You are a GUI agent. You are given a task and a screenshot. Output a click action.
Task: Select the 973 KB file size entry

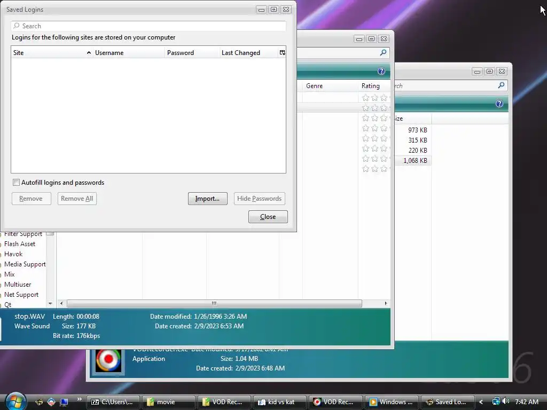pyautogui.click(x=418, y=130)
